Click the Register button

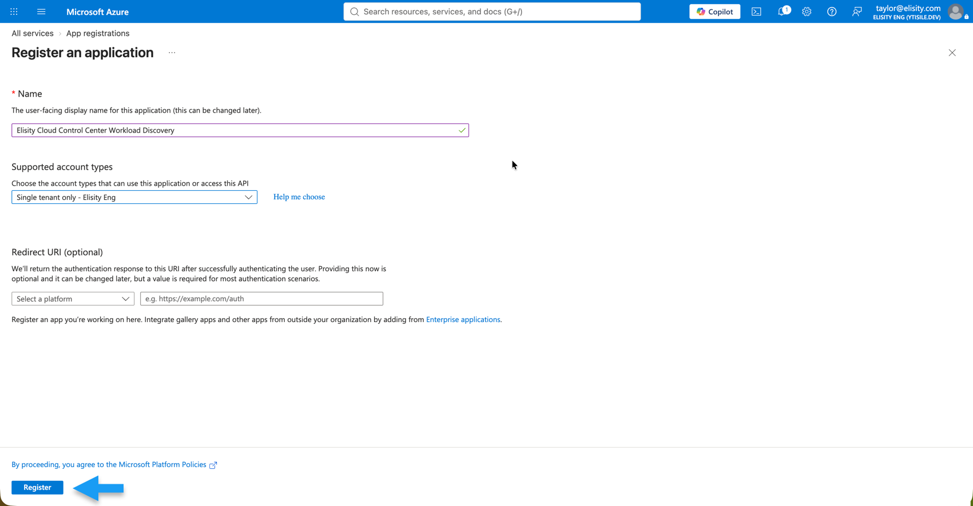37,487
